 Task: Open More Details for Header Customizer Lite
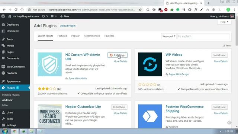tap(120, 113)
